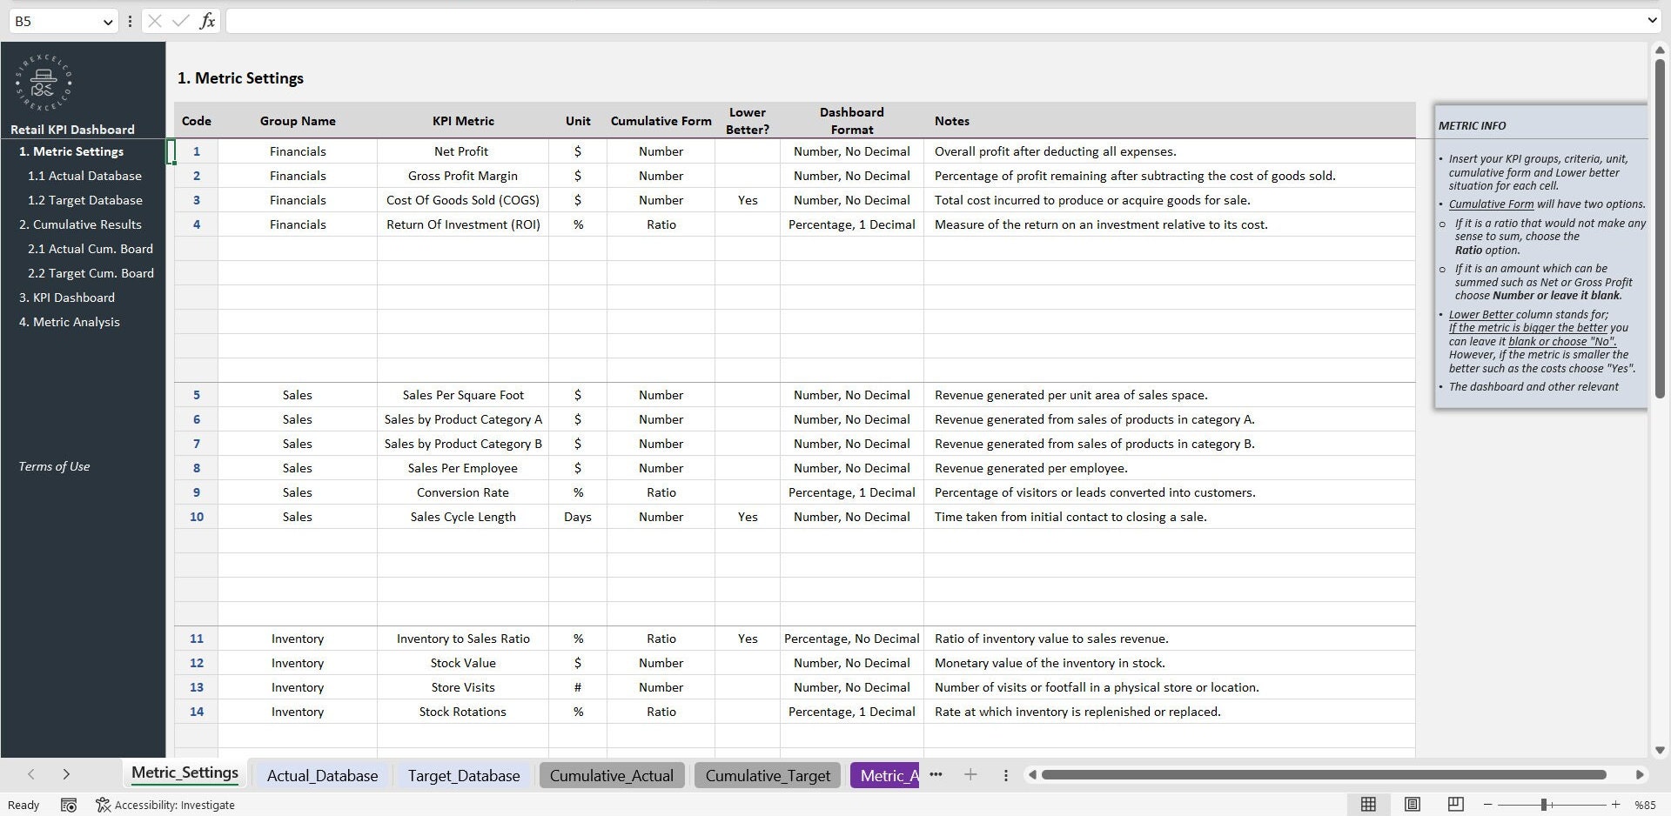
Task: Click the tab bar split handle dots
Action: (1006, 774)
